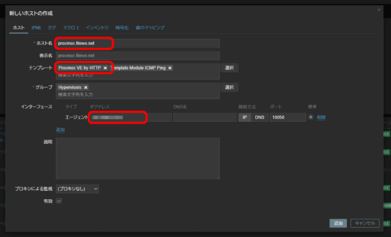
Task: Remove the Proxmox VE by HTTP template
Action: point(105,68)
